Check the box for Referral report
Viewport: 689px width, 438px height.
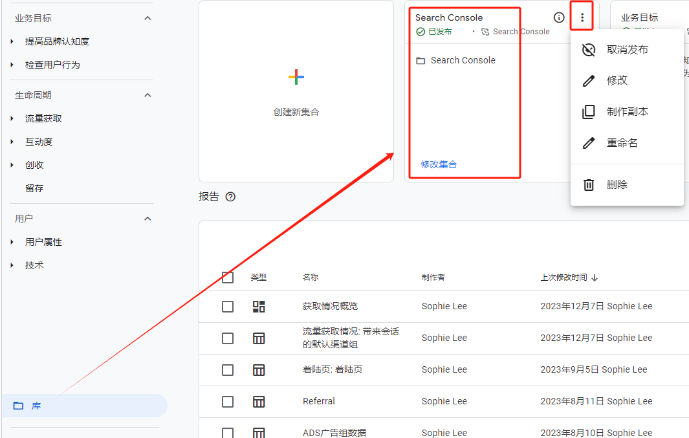228,402
